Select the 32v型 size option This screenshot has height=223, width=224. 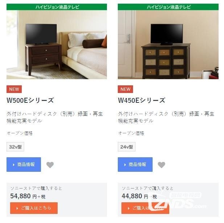(x=15, y=147)
